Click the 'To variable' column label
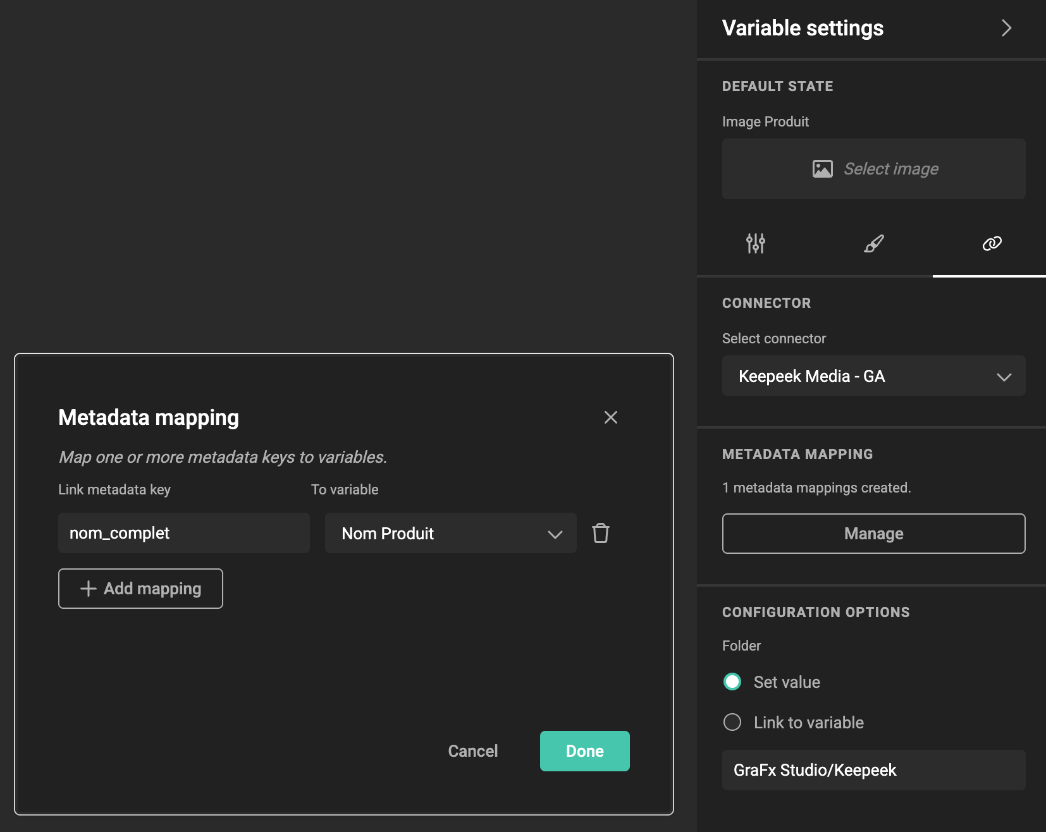Viewport: 1046px width, 832px height. (x=345, y=489)
